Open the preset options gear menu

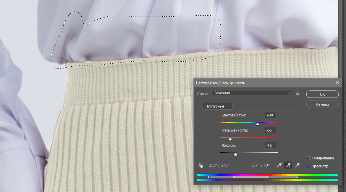pos(298,94)
